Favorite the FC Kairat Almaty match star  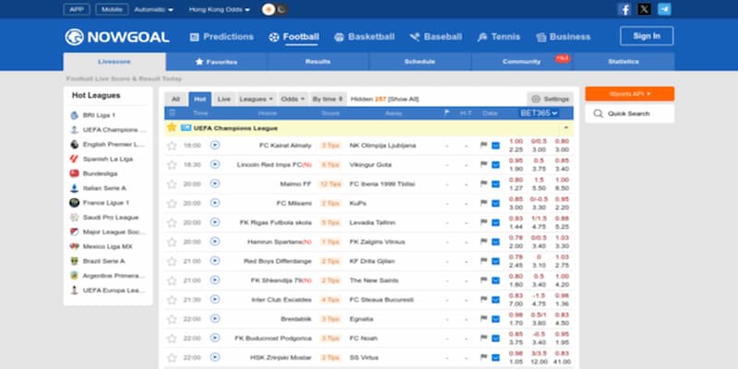click(x=172, y=146)
